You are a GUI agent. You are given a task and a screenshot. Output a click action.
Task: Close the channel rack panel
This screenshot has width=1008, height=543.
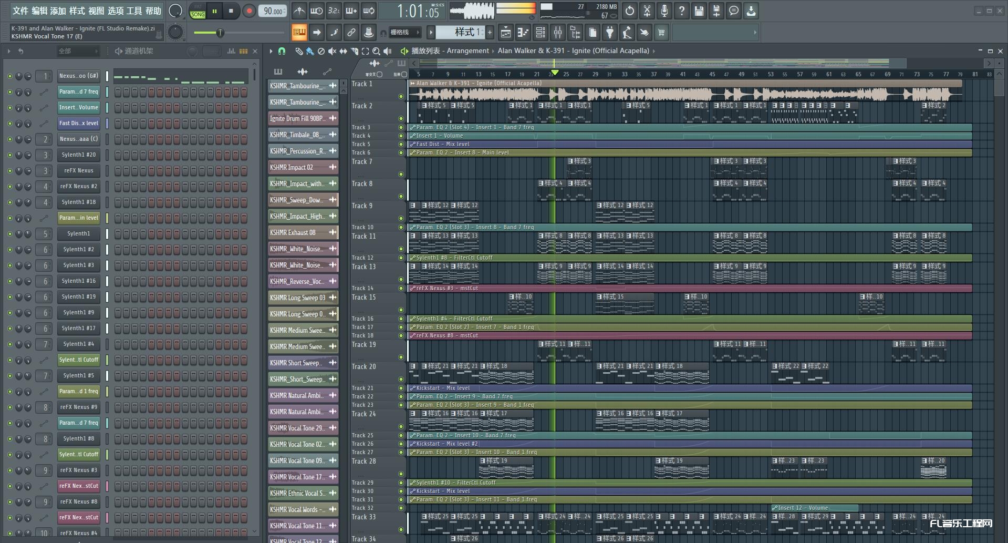click(x=255, y=51)
